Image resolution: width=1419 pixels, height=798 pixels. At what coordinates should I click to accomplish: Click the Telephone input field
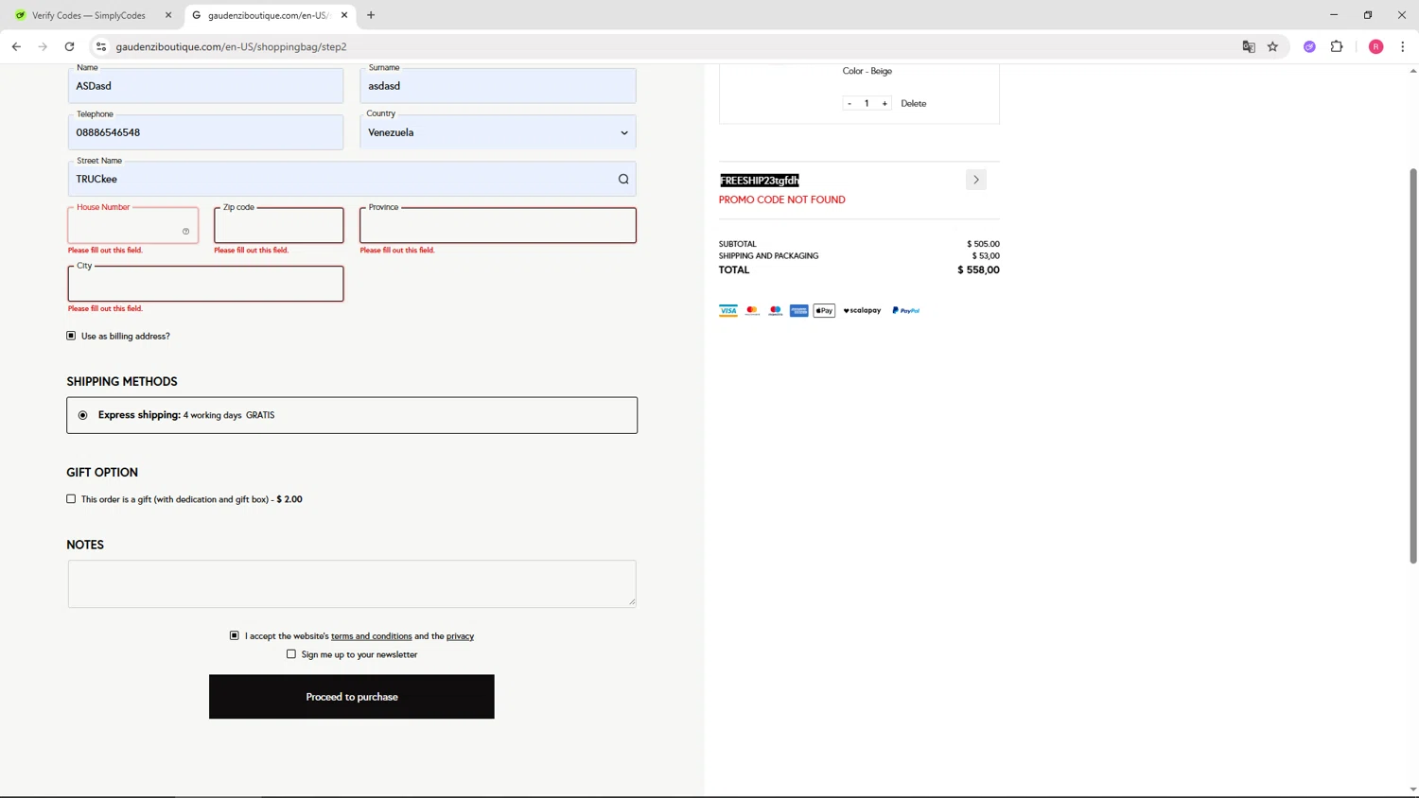(205, 132)
